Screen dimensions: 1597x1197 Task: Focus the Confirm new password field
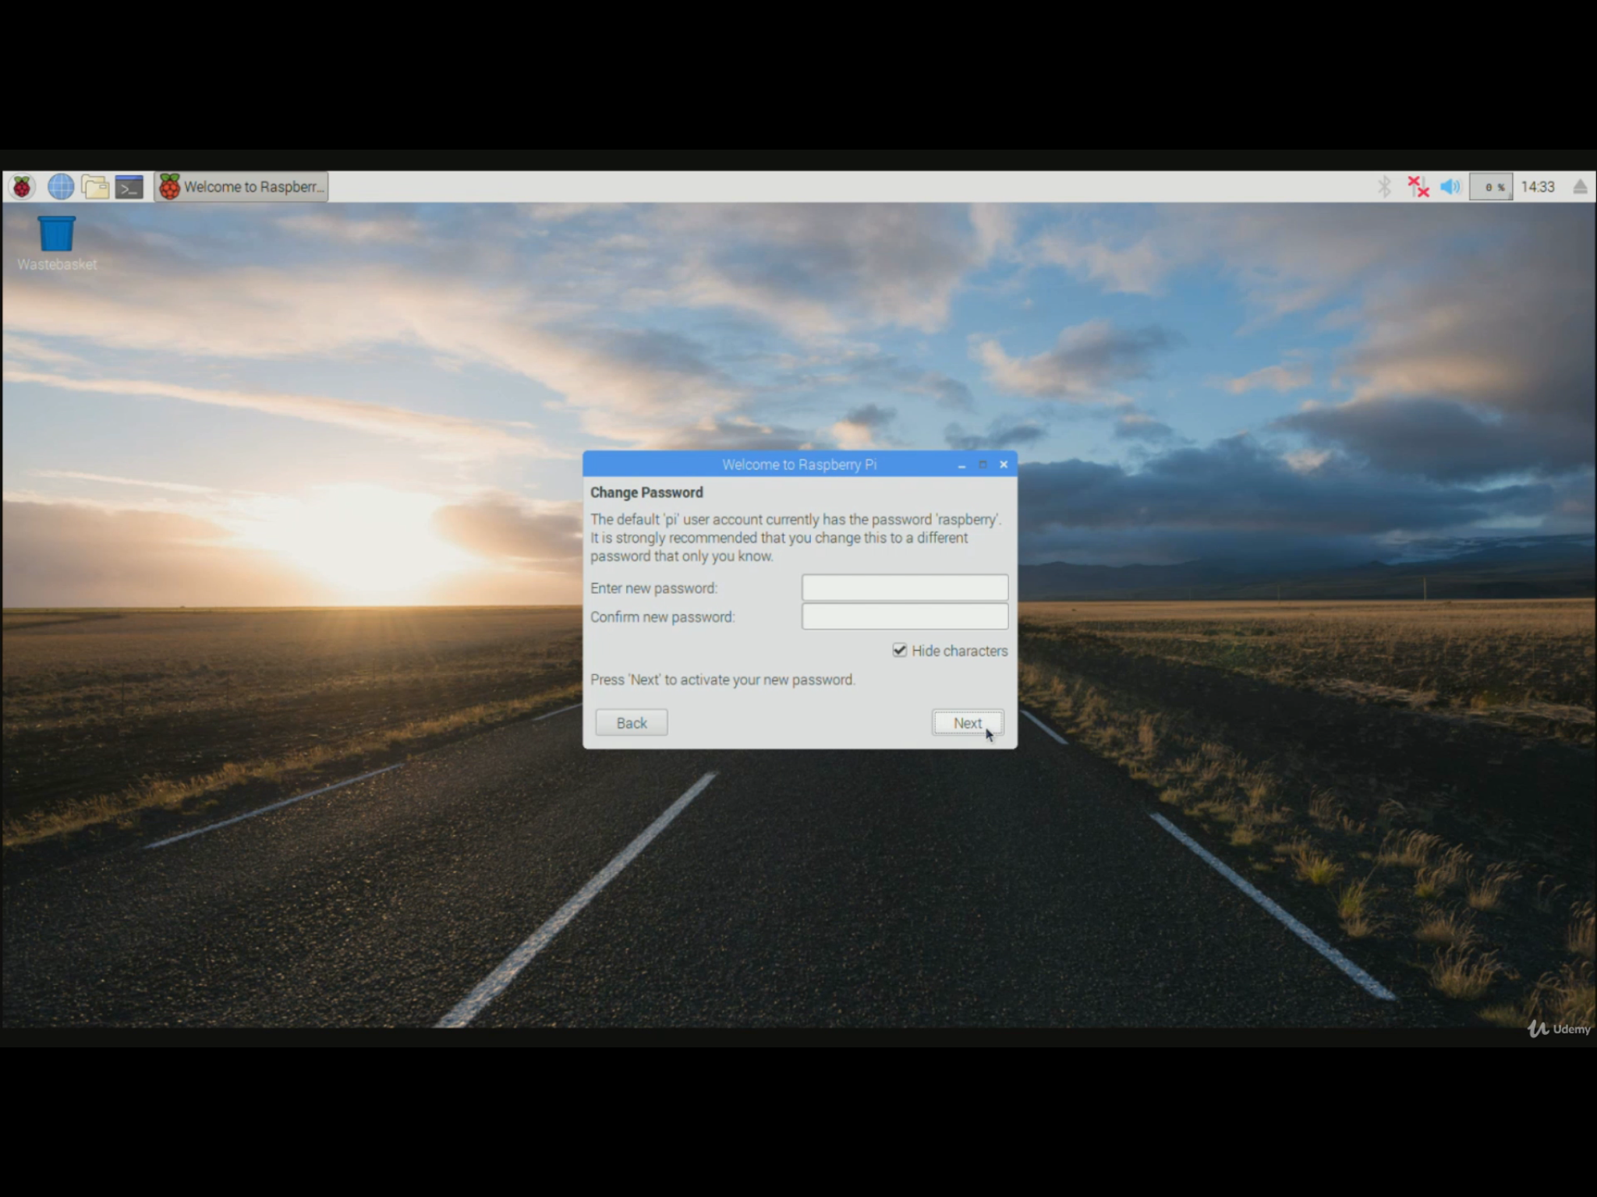(x=905, y=616)
